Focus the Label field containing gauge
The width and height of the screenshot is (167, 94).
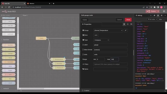pos(110,45)
